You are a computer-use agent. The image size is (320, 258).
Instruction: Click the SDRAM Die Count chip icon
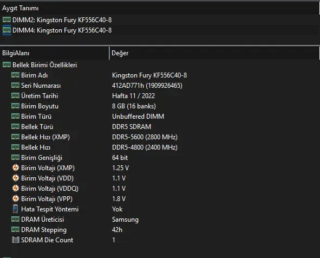click(x=16, y=240)
